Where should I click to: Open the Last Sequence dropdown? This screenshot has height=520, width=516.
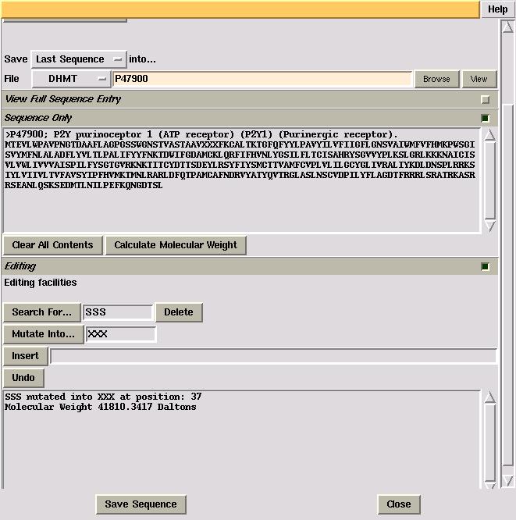pos(78,59)
